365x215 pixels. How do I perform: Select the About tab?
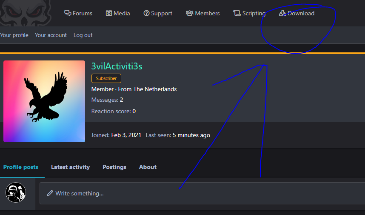point(148,167)
